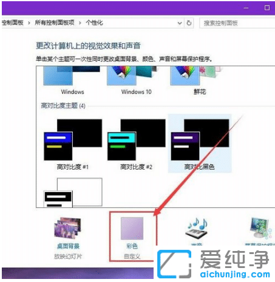Go to 所有控制面板项 breadcrumb
This screenshot has height=282, width=275.
(55, 22)
